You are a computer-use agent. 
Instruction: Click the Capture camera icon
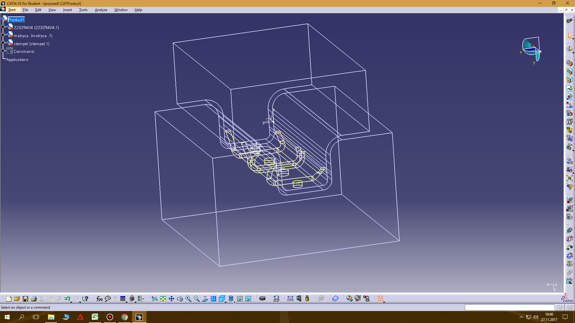pos(262,299)
